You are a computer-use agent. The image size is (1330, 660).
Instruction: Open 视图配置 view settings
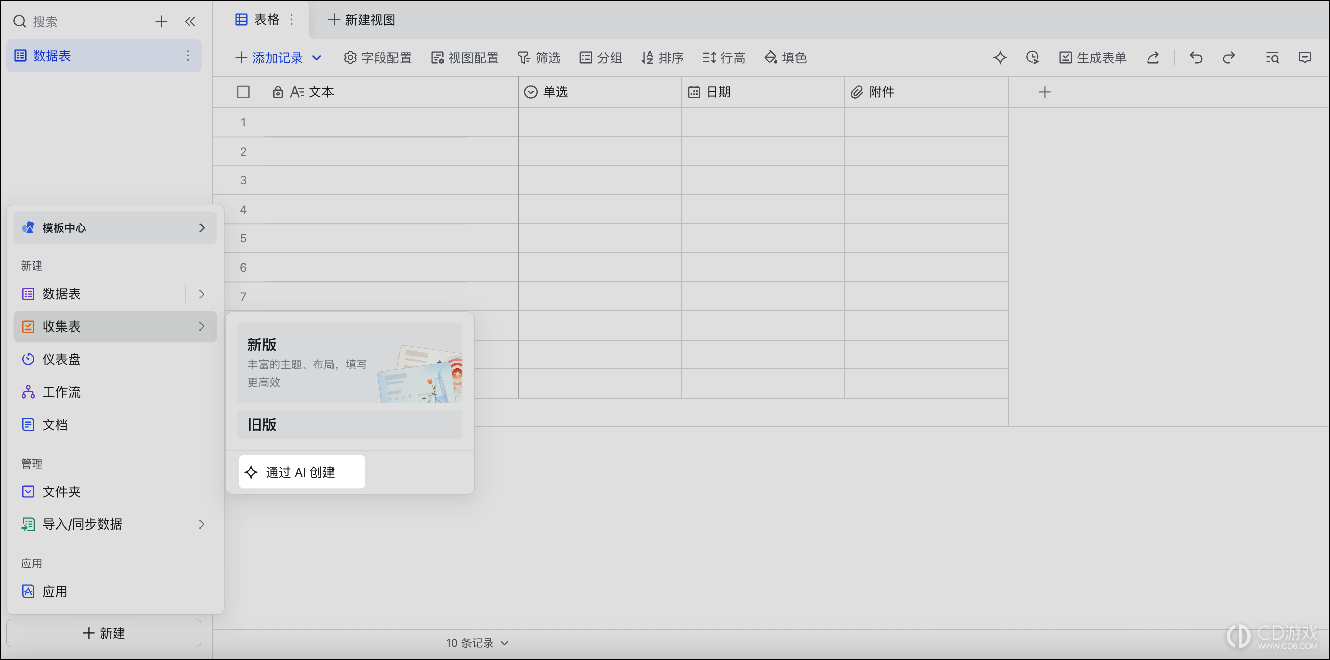(464, 58)
